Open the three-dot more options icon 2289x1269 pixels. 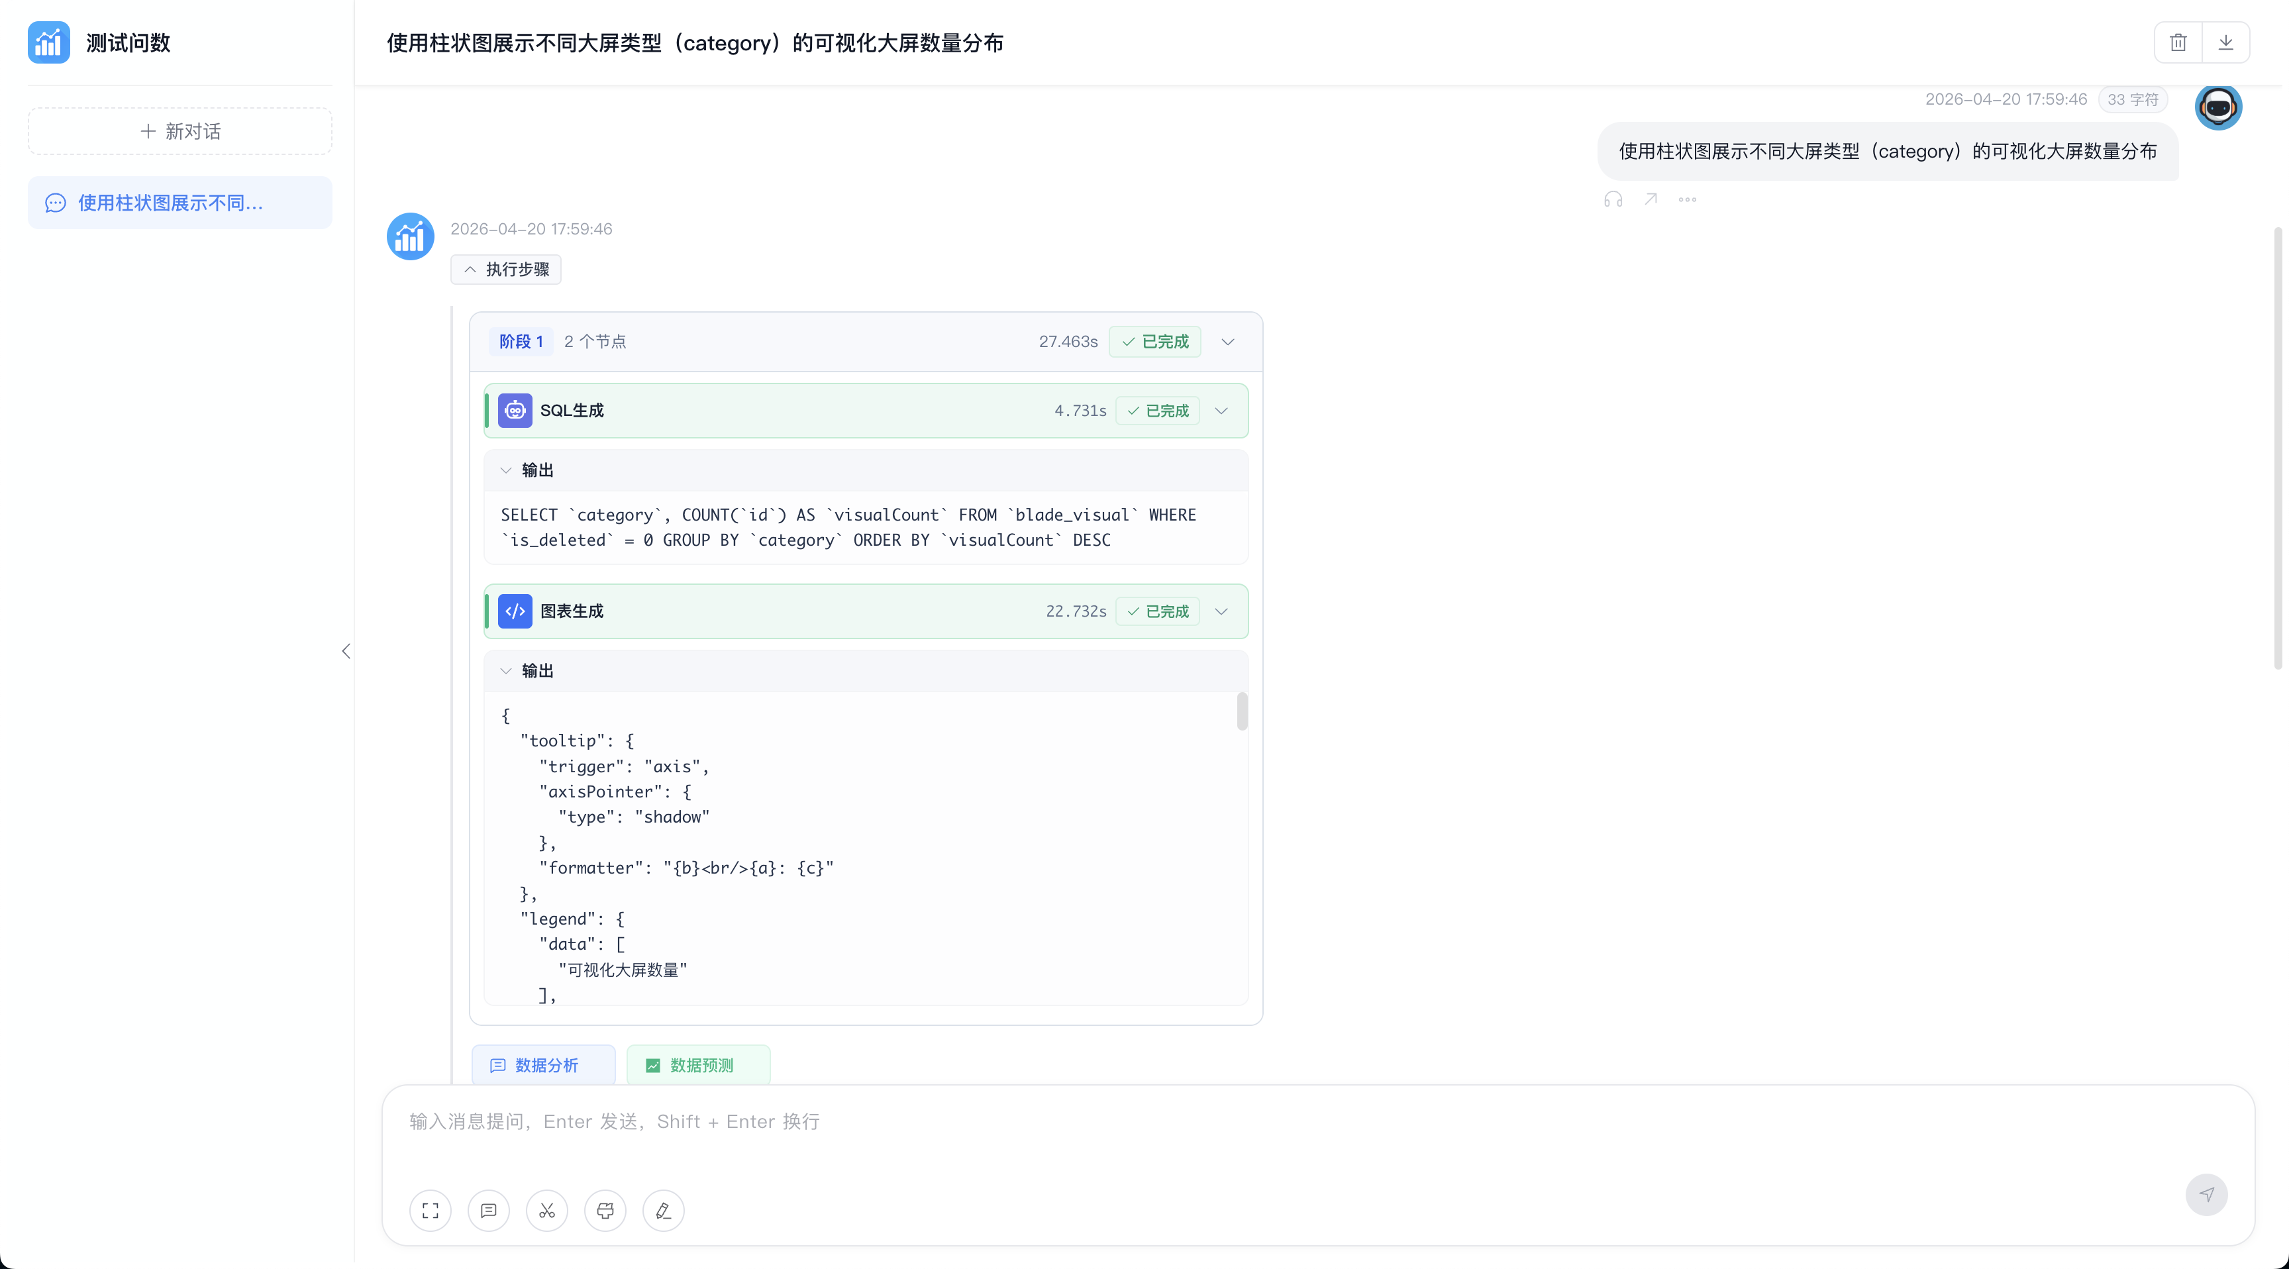tap(1688, 199)
